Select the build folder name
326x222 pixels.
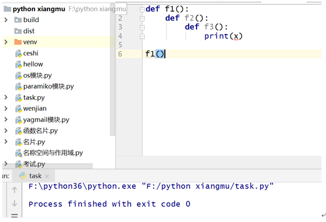[x=31, y=20]
